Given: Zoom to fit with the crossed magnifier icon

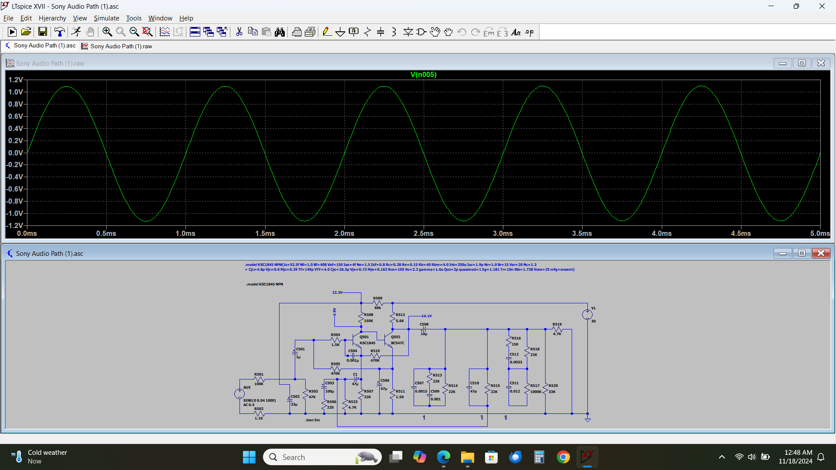Looking at the screenshot, I should [148, 32].
